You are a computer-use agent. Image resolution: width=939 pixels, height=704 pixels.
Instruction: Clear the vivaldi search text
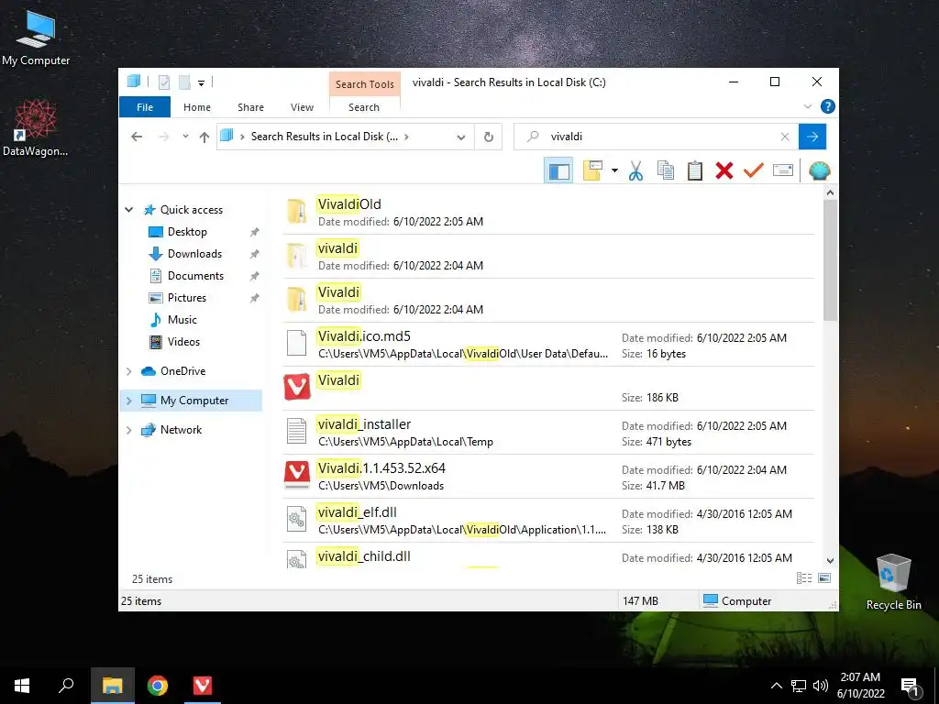click(785, 137)
